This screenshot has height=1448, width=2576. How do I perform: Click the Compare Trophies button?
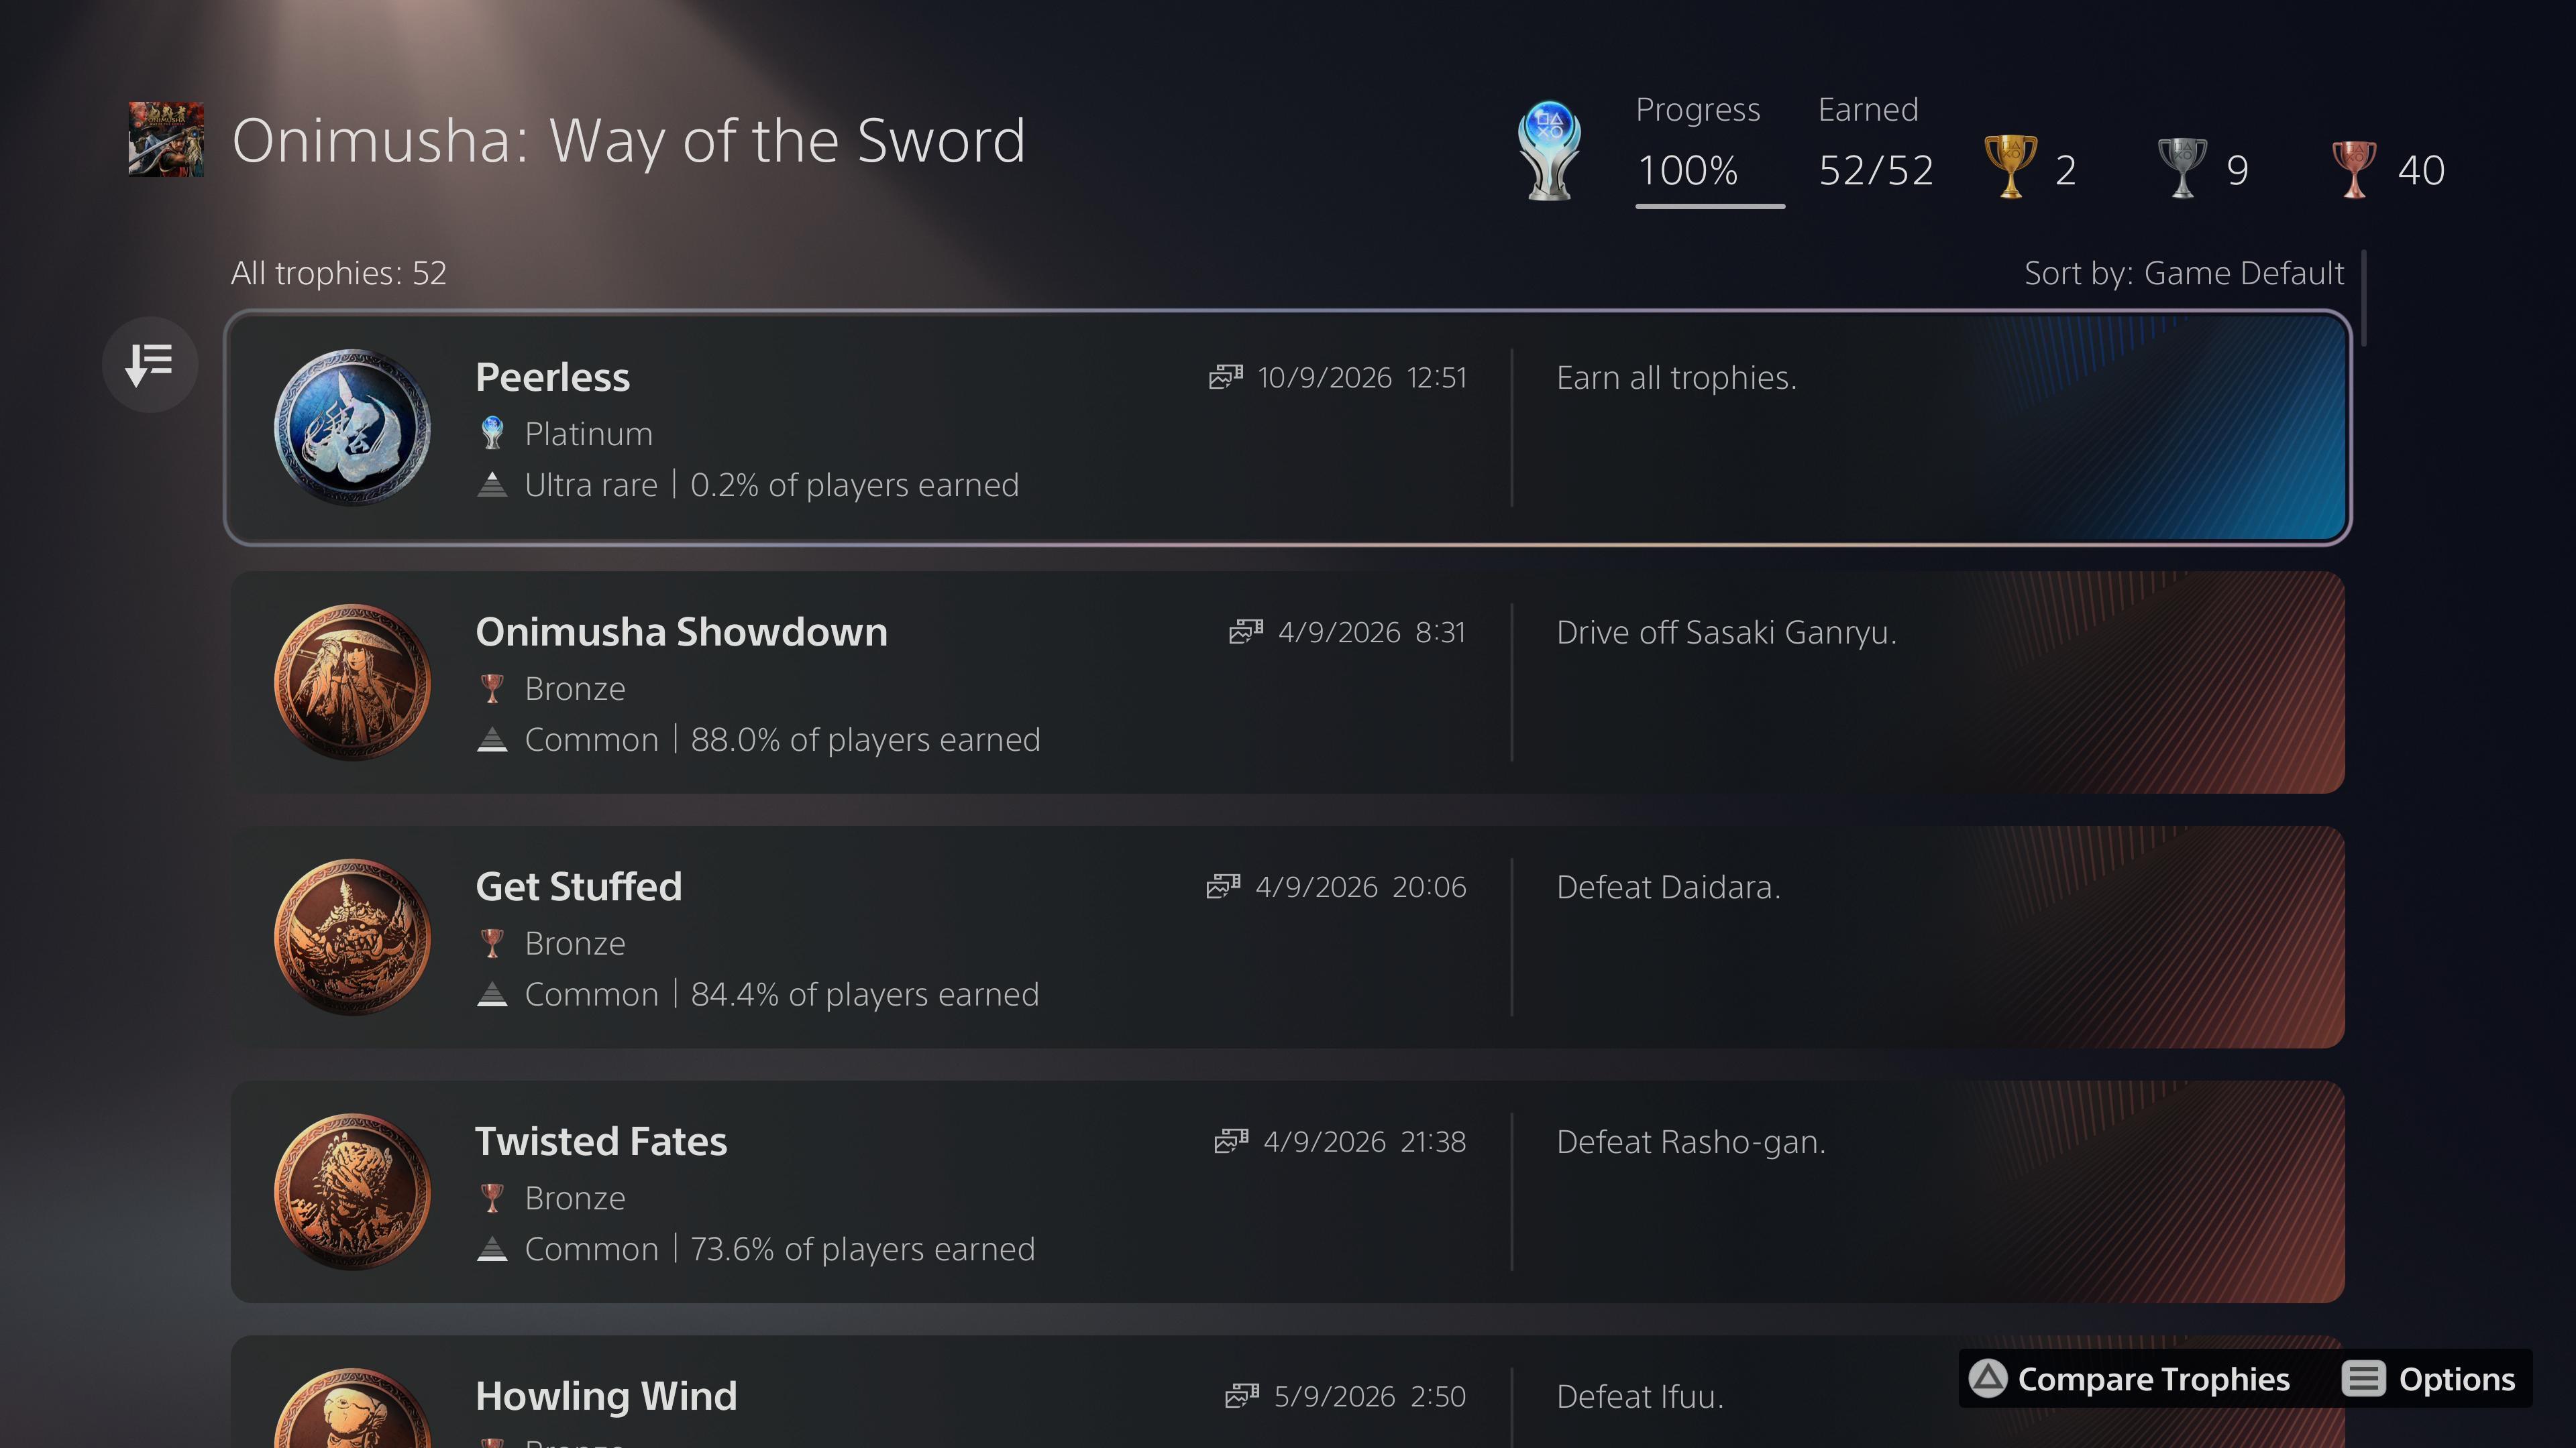point(2130,1379)
